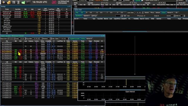Open Strategy panel menu arrow

(68, 6)
